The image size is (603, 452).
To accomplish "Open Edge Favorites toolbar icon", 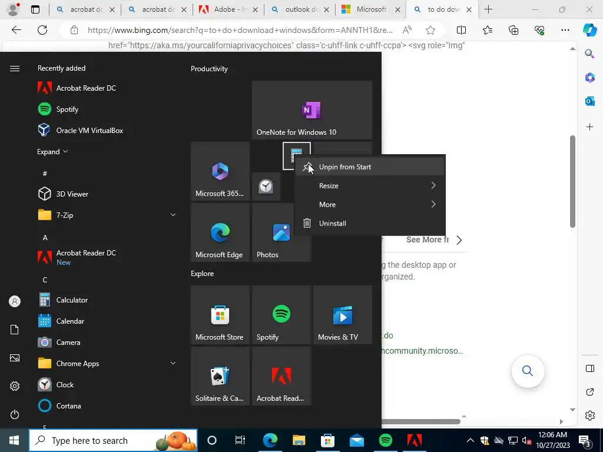I will pyautogui.click(x=487, y=30).
